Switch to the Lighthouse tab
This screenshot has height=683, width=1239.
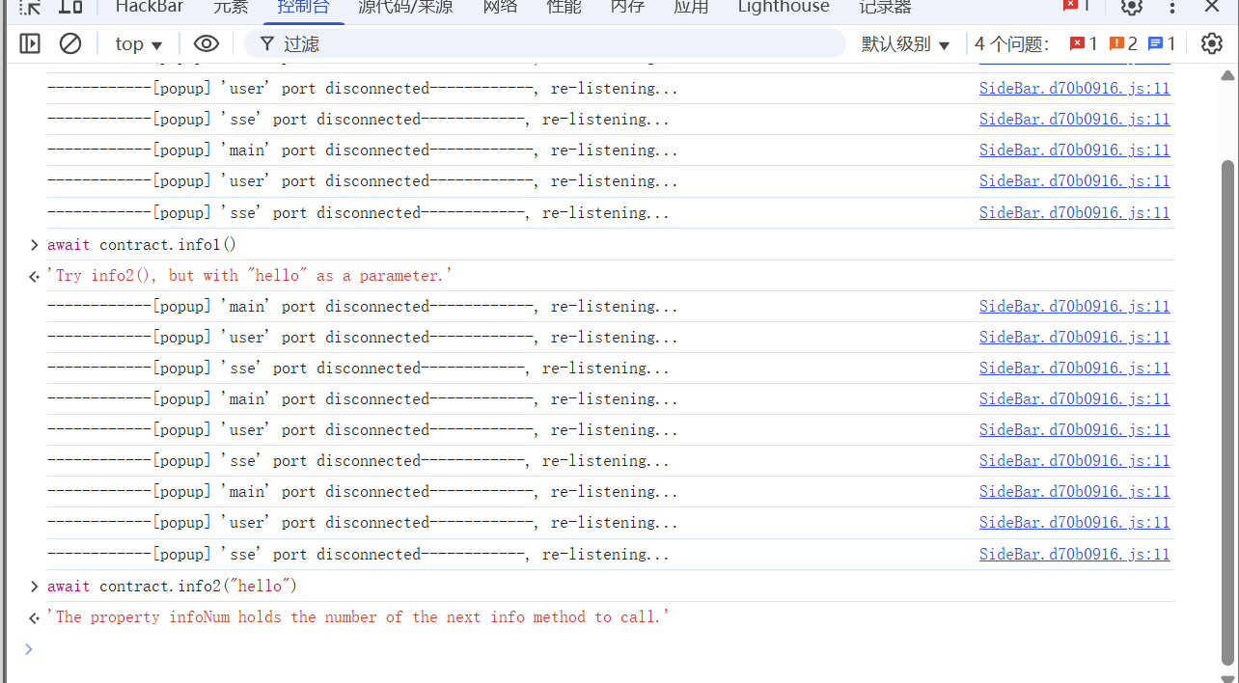point(783,8)
